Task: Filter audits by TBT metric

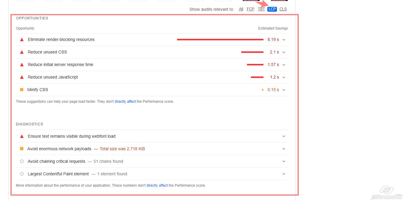Action: pos(261,9)
